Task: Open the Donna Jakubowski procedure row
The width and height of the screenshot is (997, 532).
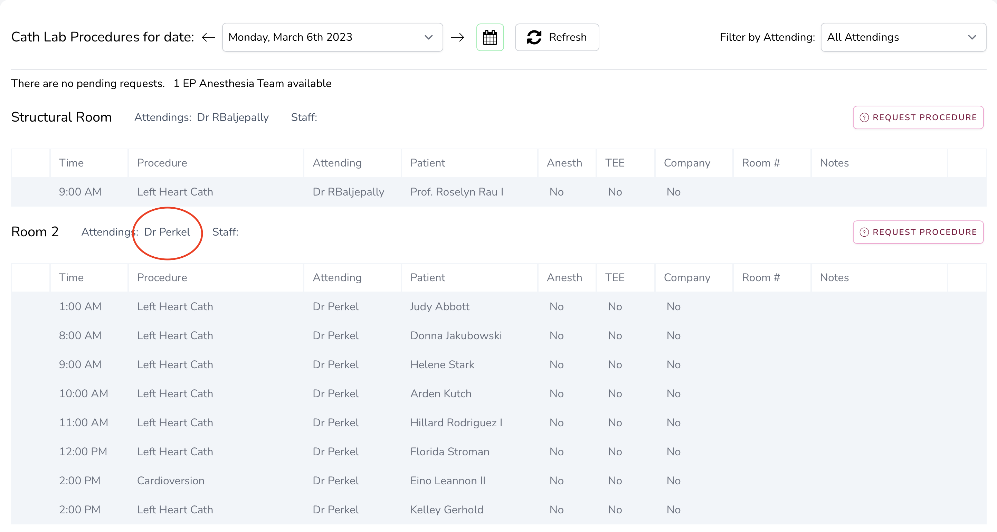Action: 456,335
